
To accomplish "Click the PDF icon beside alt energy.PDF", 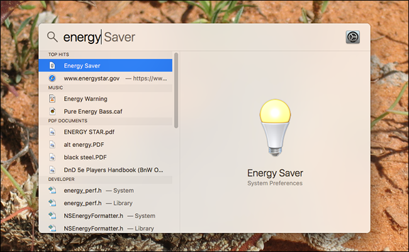I will click(52, 145).
